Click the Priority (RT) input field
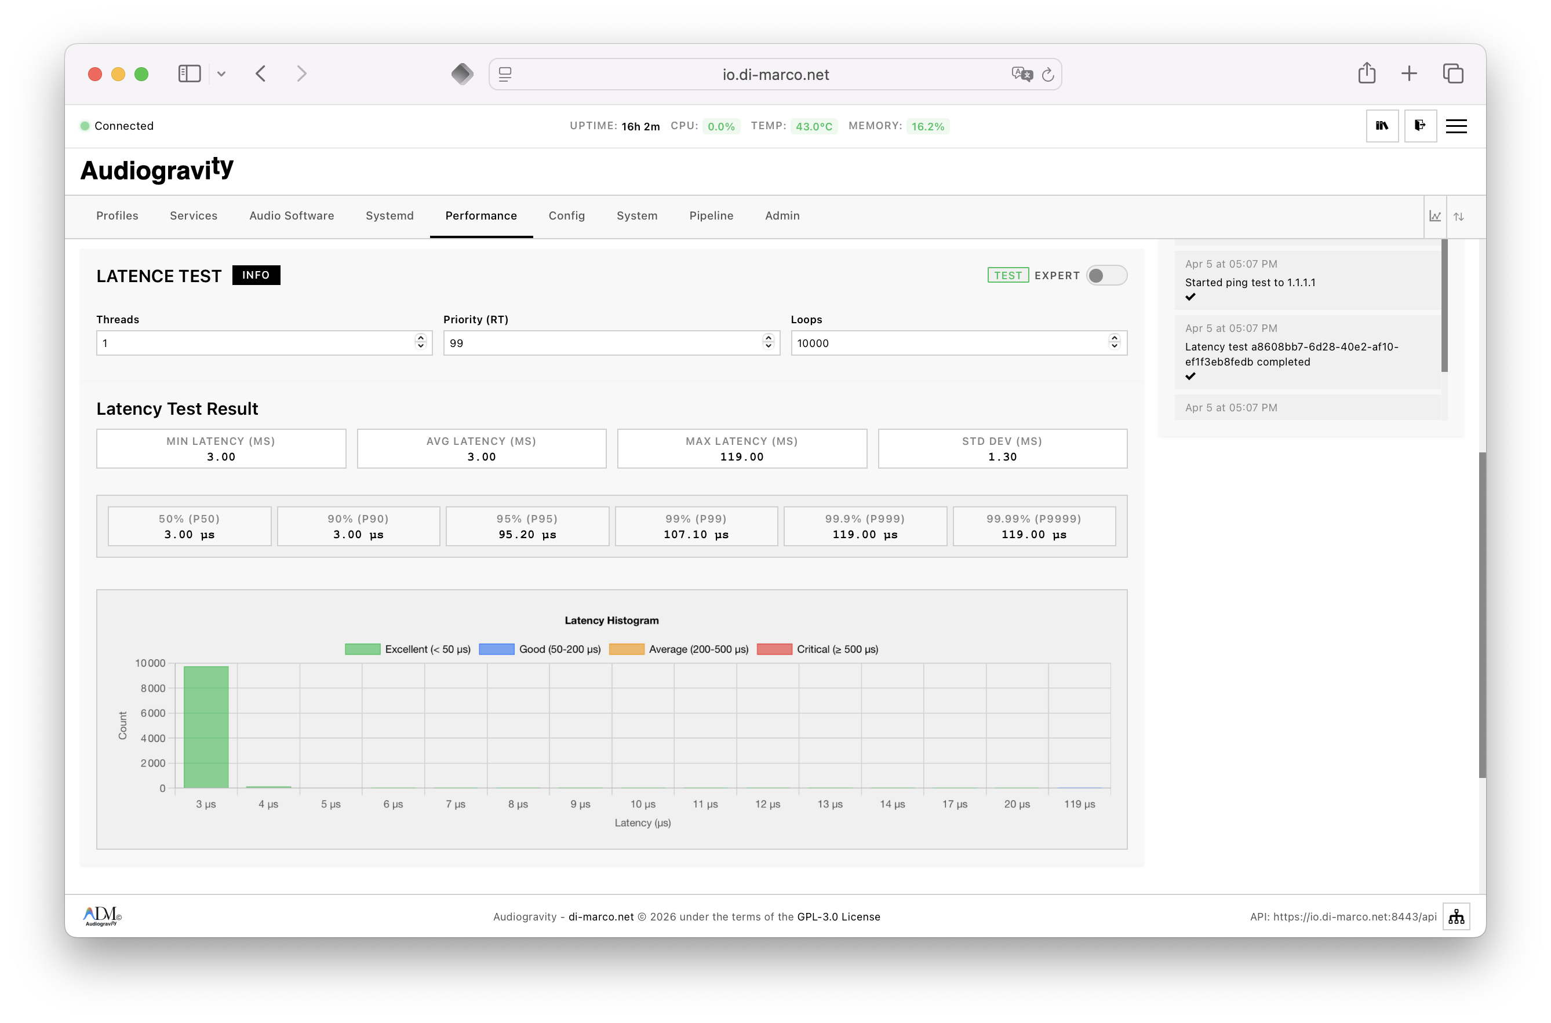This screenshot has height=1023, width=1551. [x=600, y=343]
